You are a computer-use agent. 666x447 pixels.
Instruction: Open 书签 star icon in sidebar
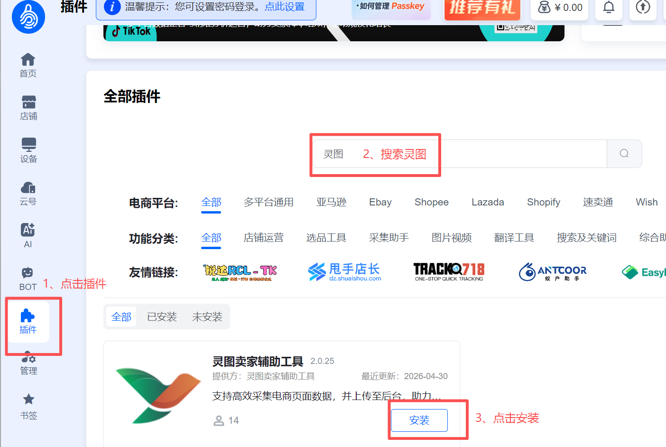(x=28, y=399)
